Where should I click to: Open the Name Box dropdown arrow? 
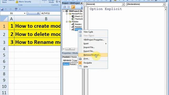coord(25,13)
